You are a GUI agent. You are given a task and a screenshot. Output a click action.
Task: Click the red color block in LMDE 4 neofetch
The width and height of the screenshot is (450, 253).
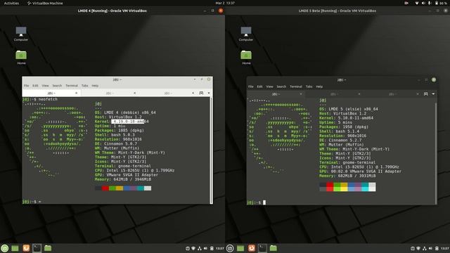105,188
